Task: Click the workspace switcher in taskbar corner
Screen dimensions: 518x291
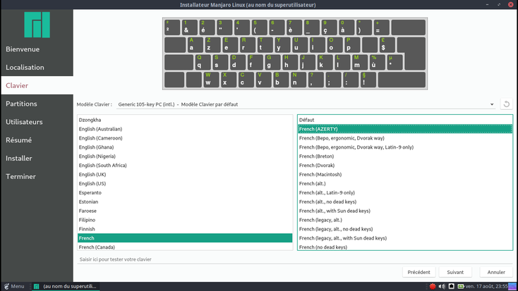Action: pyautogui.click(x=512, y=286)
